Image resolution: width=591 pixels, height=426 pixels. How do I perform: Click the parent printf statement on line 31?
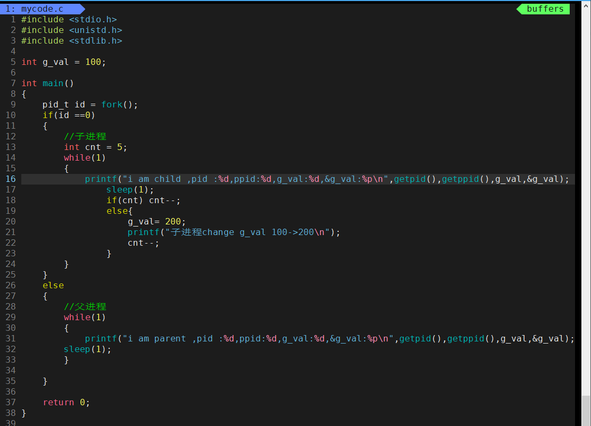(330, 339)
